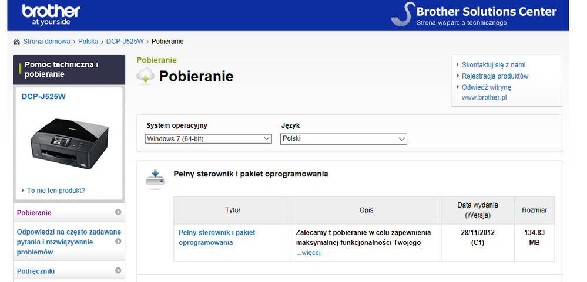Click the Brother Solutions Center swirl logo
This screenshot has width=587, height=282.
[403, 14]
